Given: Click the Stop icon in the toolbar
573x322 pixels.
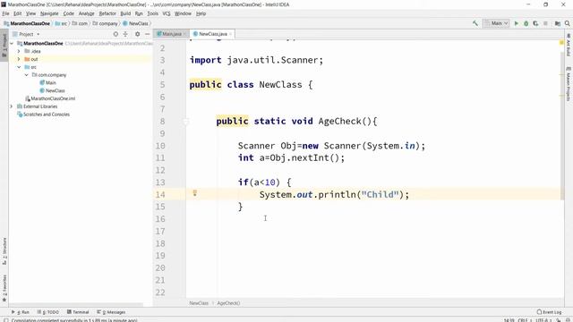Looking at the screenshot, I should [545, 23].
